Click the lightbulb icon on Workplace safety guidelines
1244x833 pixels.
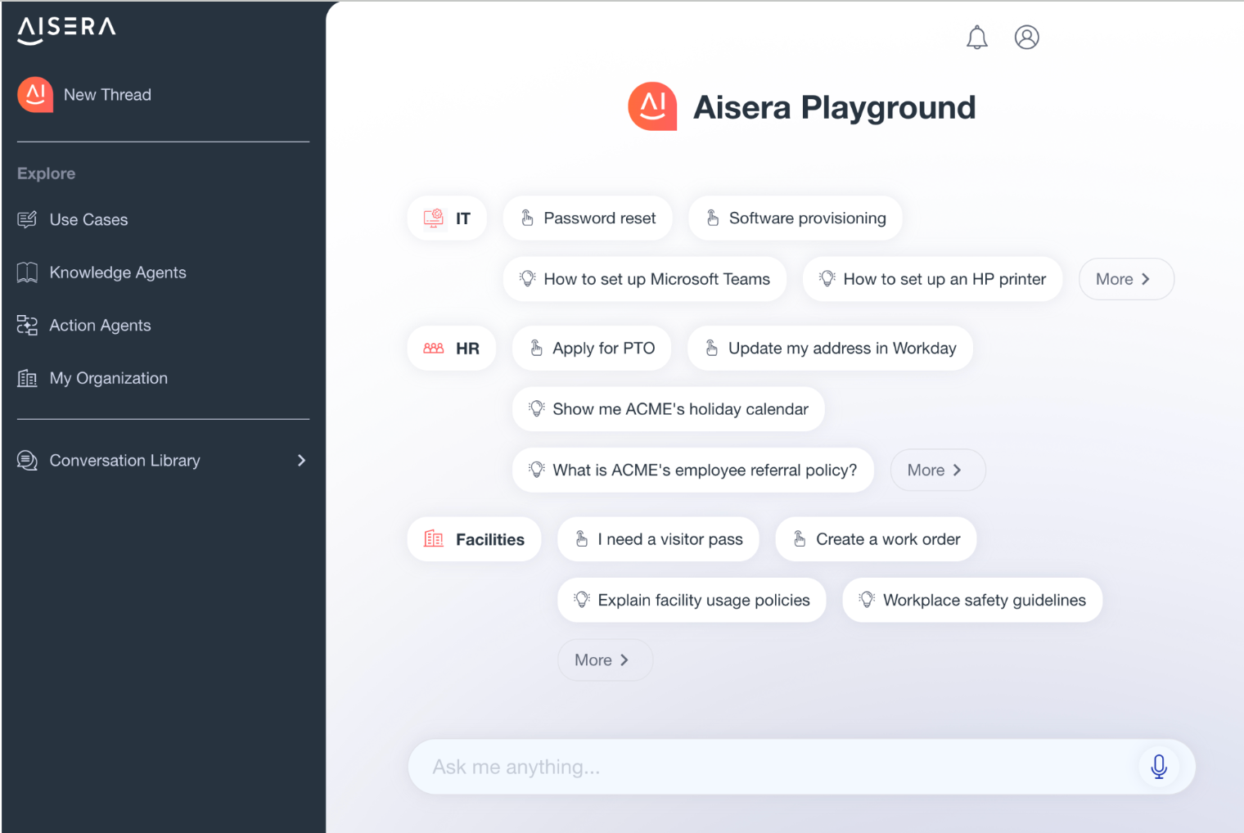click(867, 600)
